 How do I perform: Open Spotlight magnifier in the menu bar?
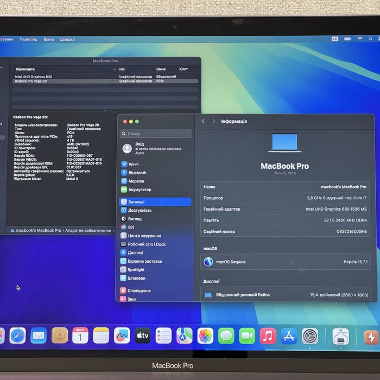click(370, 39)
